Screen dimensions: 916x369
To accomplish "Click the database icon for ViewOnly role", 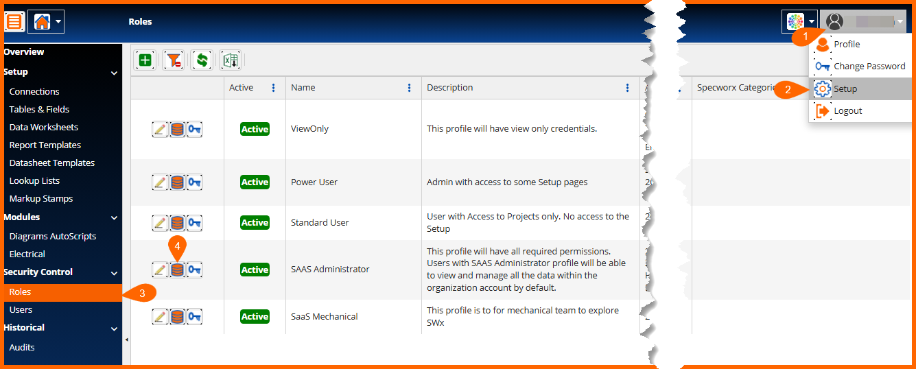I will [x=177, y=129].
